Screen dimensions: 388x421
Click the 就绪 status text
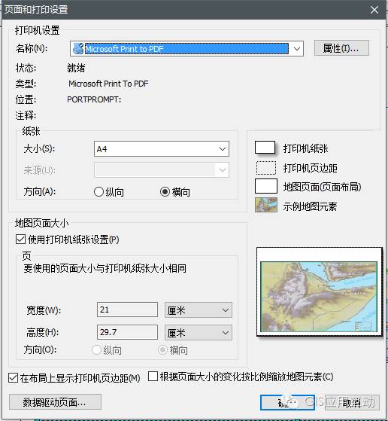[76, 68]
